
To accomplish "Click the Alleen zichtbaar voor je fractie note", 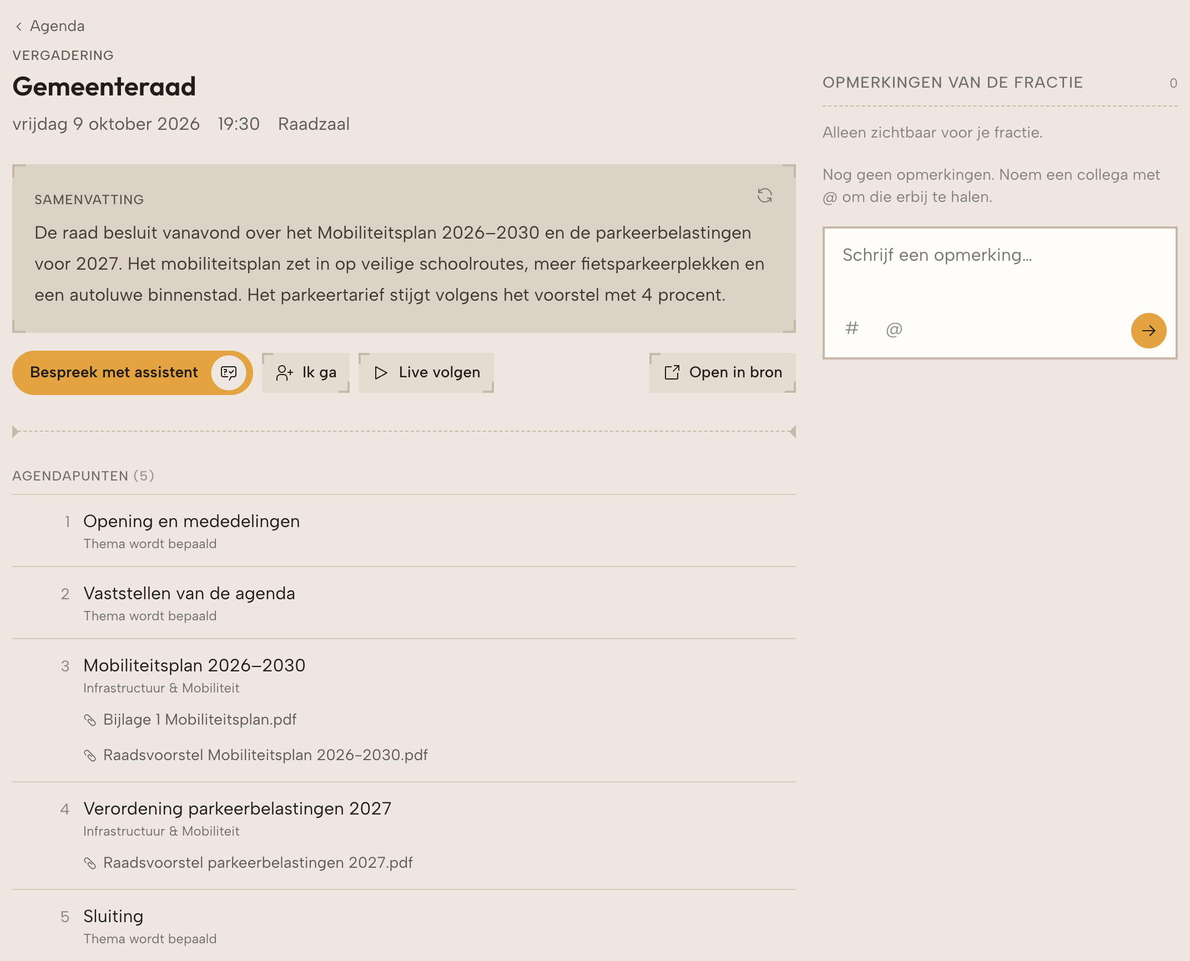I will (932, 133).
